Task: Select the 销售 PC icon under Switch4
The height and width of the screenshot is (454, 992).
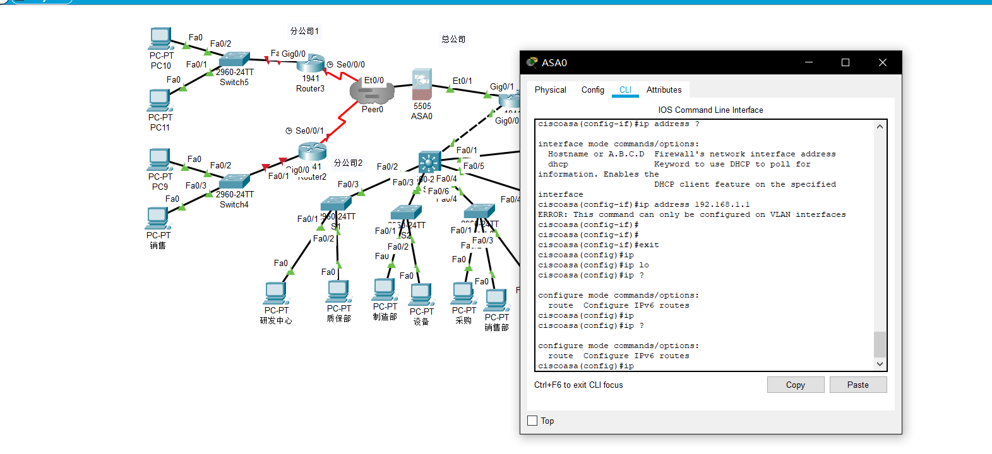Action: (157, 218)
